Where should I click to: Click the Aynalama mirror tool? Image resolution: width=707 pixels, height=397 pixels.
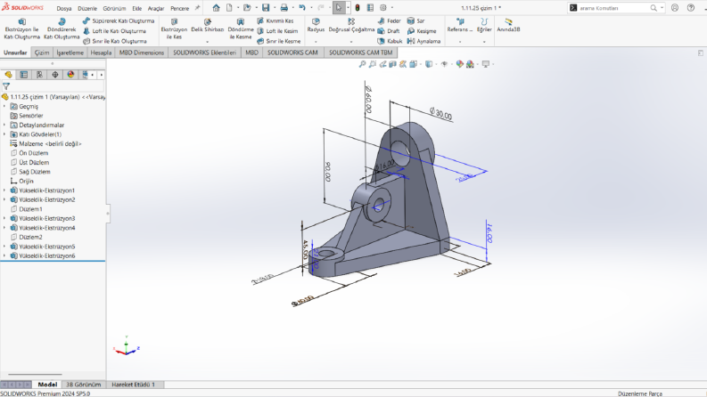point(423,41)
